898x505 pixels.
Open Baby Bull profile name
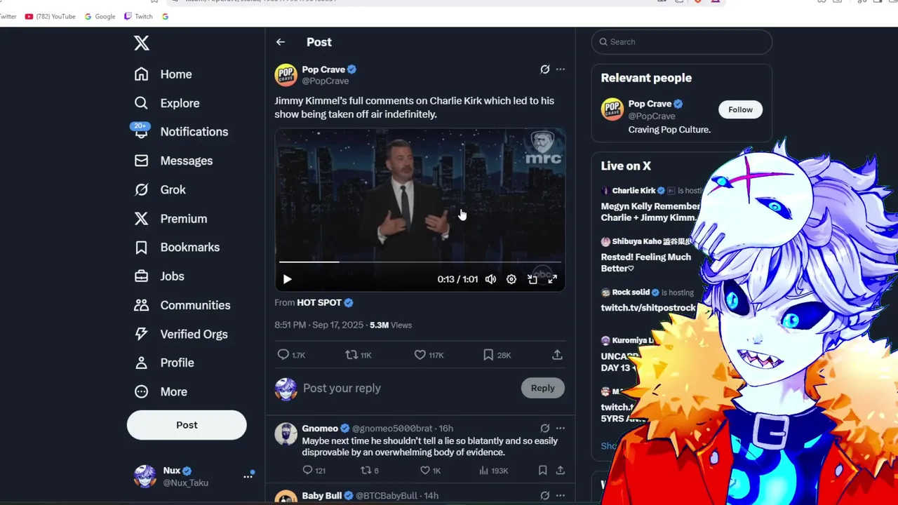pyautogui.click(x=322, y=496)
